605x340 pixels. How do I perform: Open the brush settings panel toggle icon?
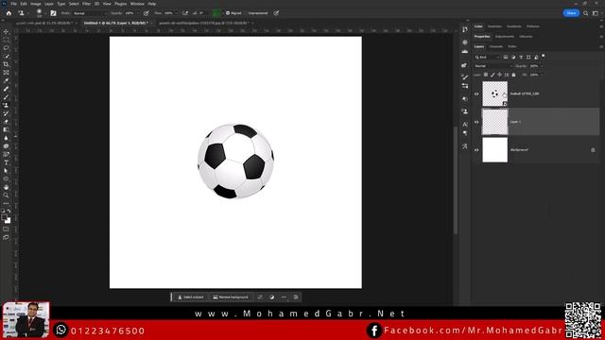[x=53, y=13]
